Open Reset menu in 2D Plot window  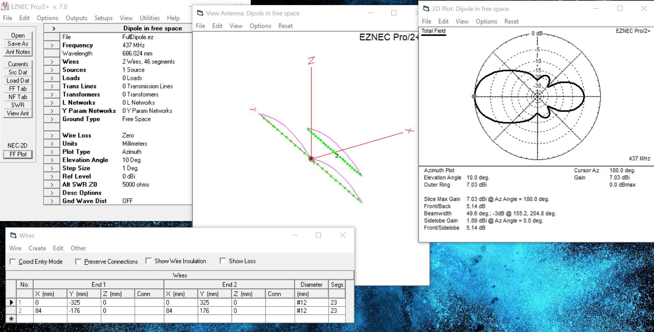pyautogui.click(x=511, y=22)
